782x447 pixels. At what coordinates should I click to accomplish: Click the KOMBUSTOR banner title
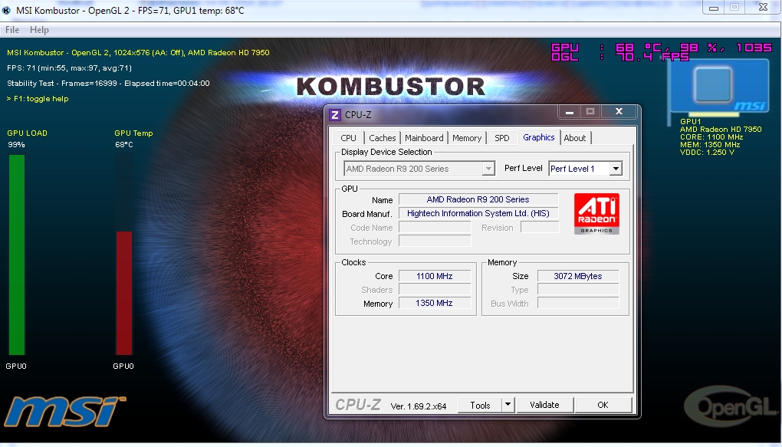390,87
